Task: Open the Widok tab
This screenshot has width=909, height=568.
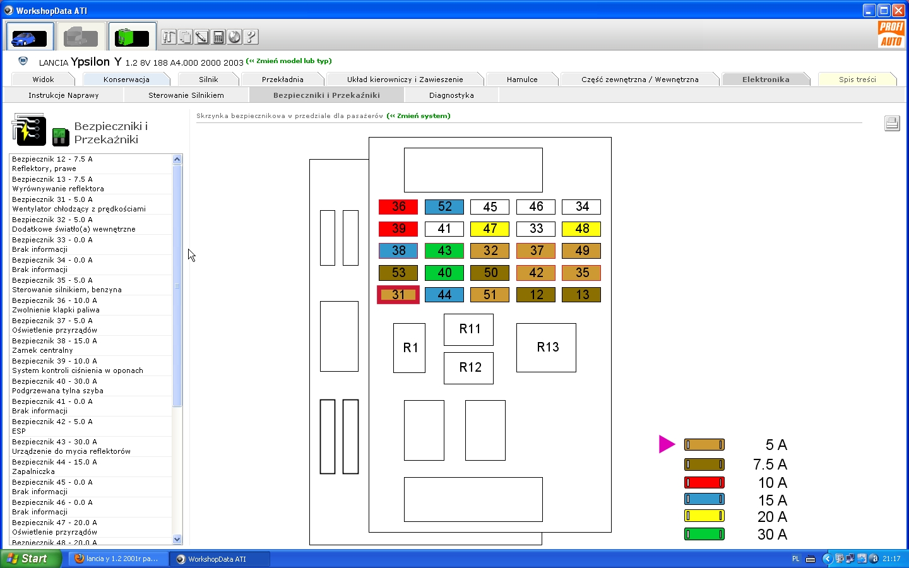Action: [x=43, y=80]
